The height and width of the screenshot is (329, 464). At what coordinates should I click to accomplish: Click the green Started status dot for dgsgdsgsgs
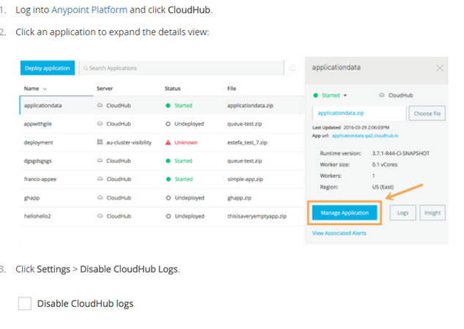(x=169, y=160)
